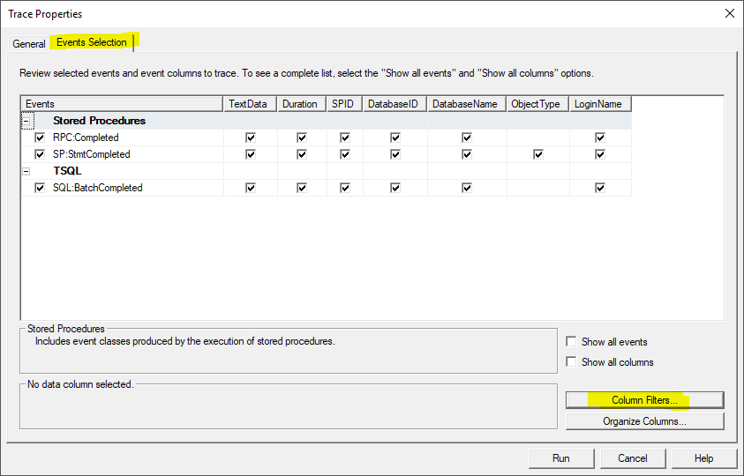Select the Events Selection tab
This screenshot has height=476, width=744.
pyautogui.click(x=92, y=42)
